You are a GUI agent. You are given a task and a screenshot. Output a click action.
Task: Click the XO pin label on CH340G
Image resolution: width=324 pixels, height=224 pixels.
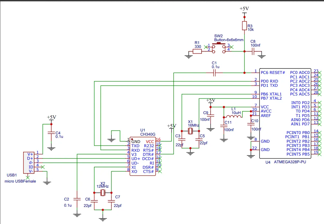(x=134, y=172)
